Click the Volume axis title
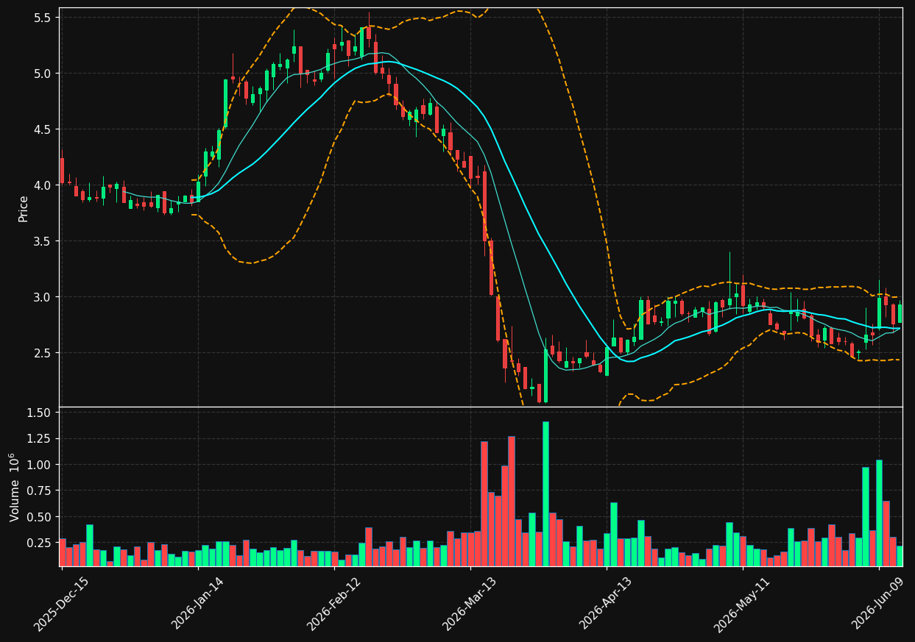 coord(15,488)
